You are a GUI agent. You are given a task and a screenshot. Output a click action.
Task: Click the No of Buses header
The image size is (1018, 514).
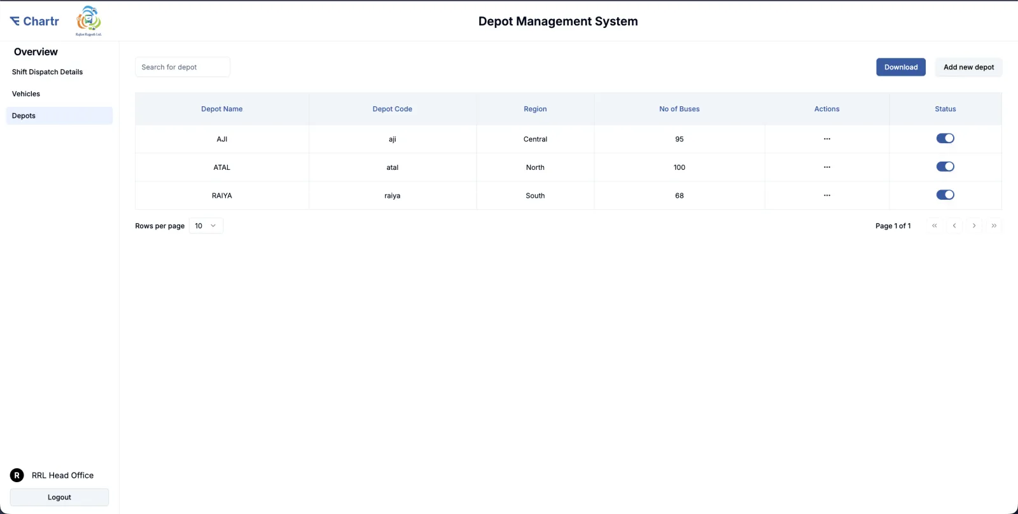click(x=680, y=109)
